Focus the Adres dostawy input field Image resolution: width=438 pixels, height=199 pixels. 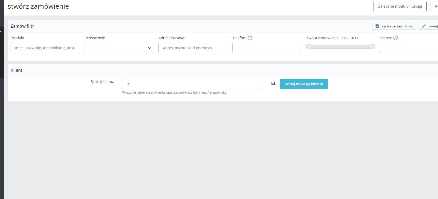[x=193, y=48]
